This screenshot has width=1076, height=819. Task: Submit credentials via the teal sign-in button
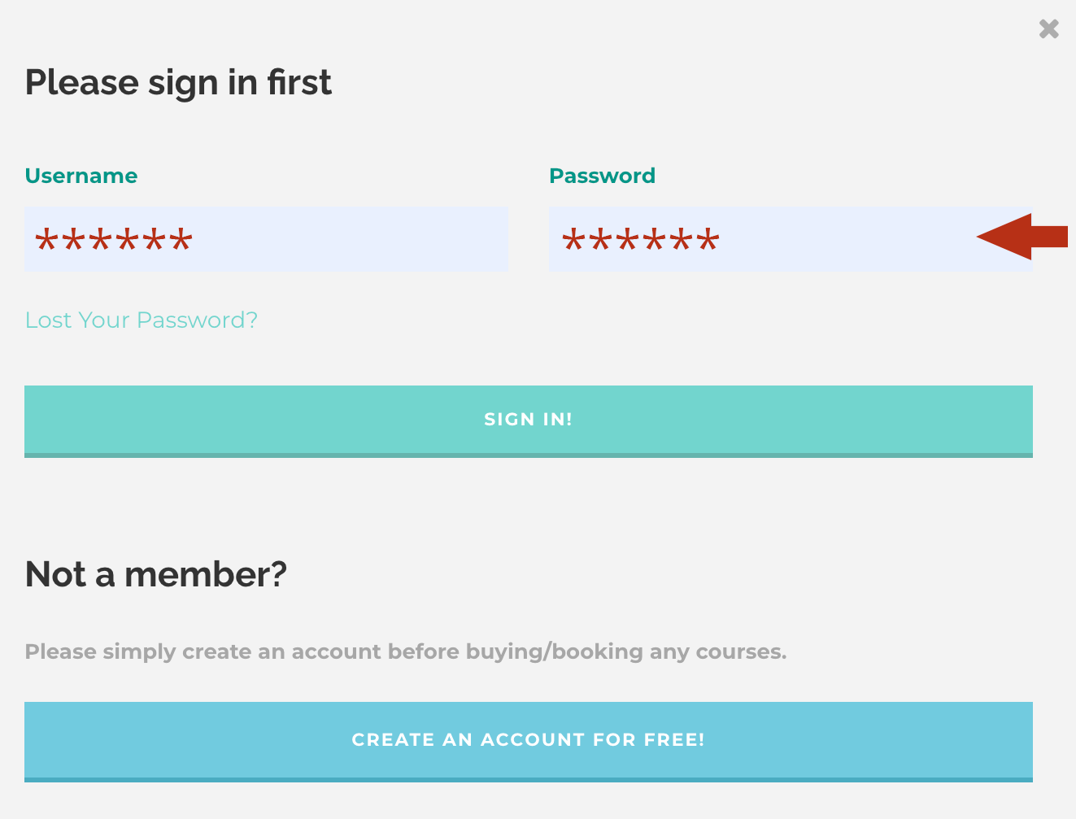[x=529, y=420]
